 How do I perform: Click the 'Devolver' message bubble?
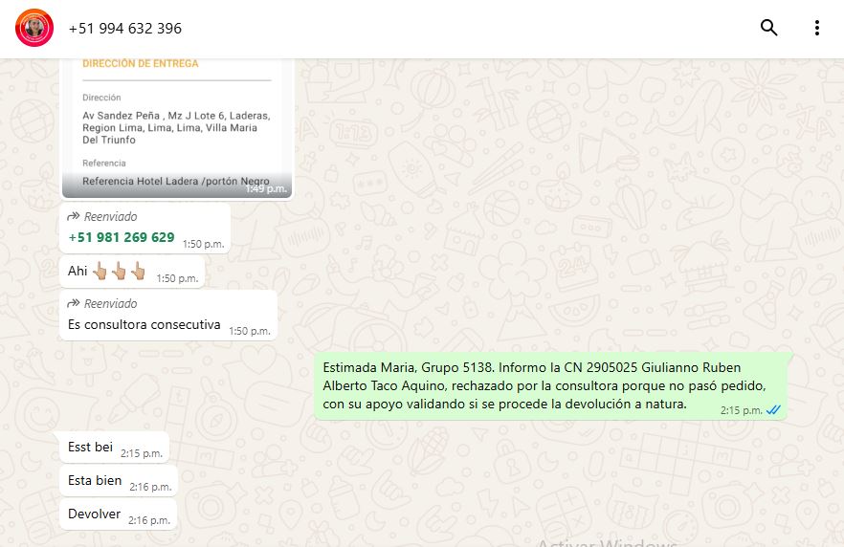[94, 514]
